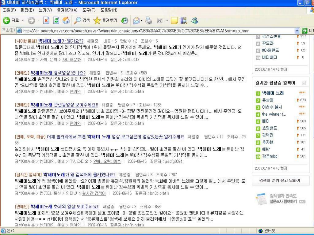314x235 pixels.
Task: Click ranked keyword ft아일랜드
Action: 270,50
